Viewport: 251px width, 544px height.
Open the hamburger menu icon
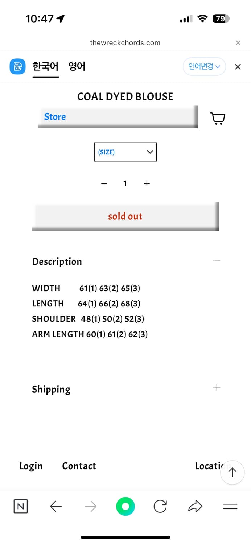click(230, 506)
